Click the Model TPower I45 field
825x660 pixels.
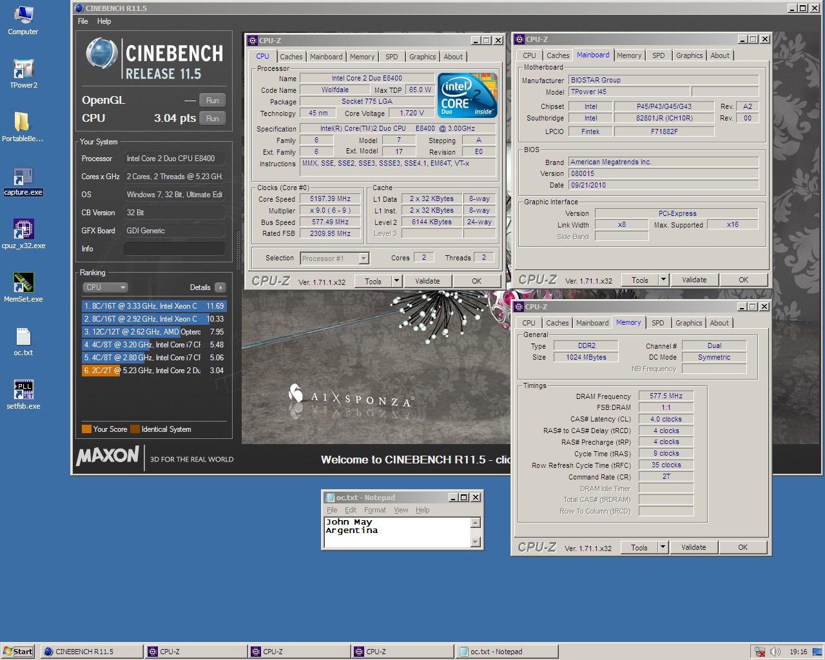point(629,92)
